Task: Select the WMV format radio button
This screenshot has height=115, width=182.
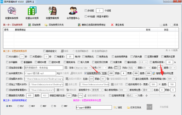Action: [x=62, y=106]
